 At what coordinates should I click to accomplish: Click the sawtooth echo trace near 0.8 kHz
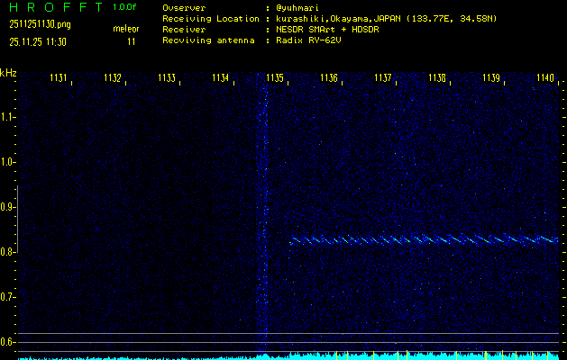[x=424, y=240]
